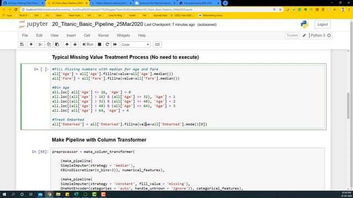Click the Logout button
The width and height of the screenshot is (353, 198).
point(322,24)
